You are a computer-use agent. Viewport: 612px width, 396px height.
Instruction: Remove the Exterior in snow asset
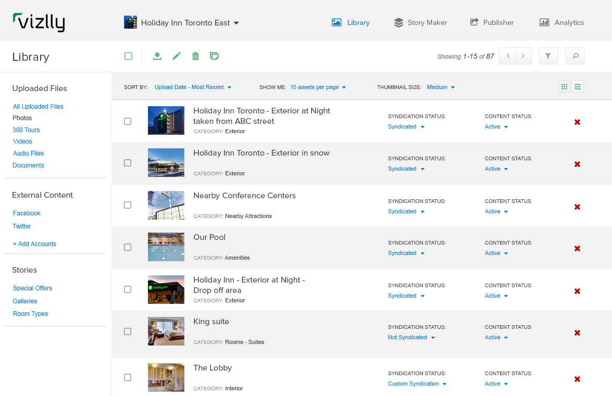point(577,164)
